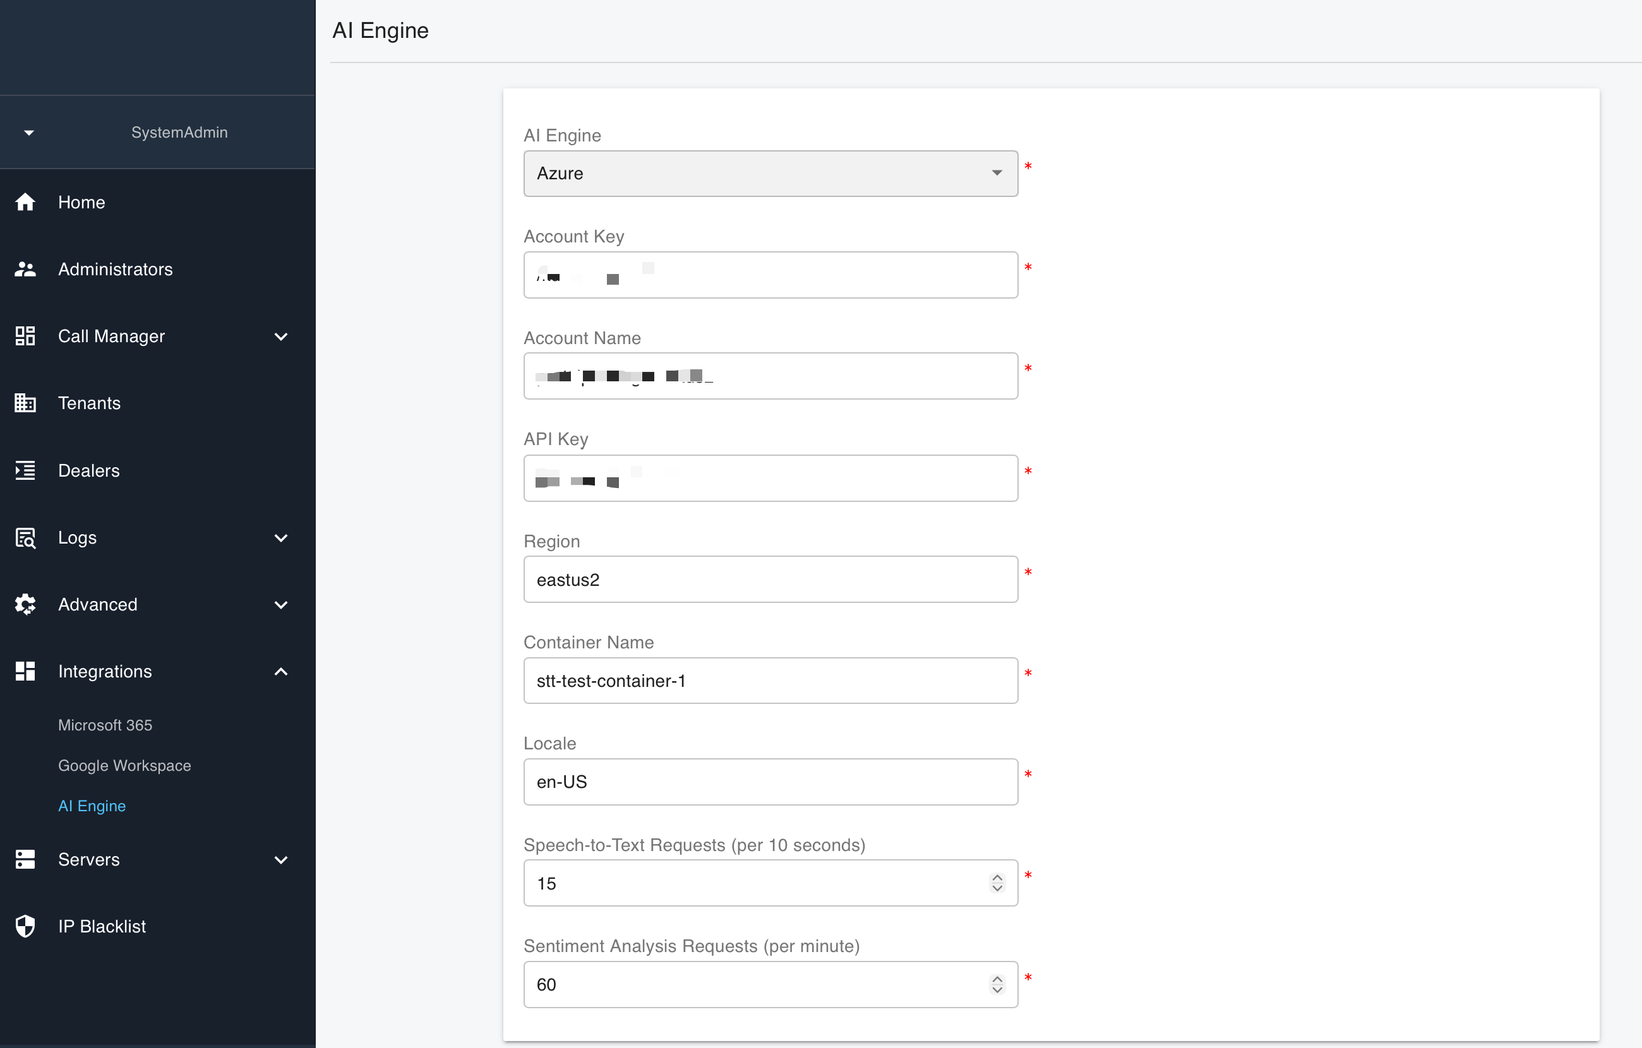Click the Sentiment Analysis Requests stepper arrows
Viewport: 1642px width, 1048px height.
click(997, 985)
